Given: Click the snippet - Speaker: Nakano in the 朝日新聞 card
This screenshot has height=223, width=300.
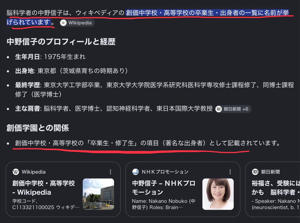Looking at the screenshot, I should point(276,204).
